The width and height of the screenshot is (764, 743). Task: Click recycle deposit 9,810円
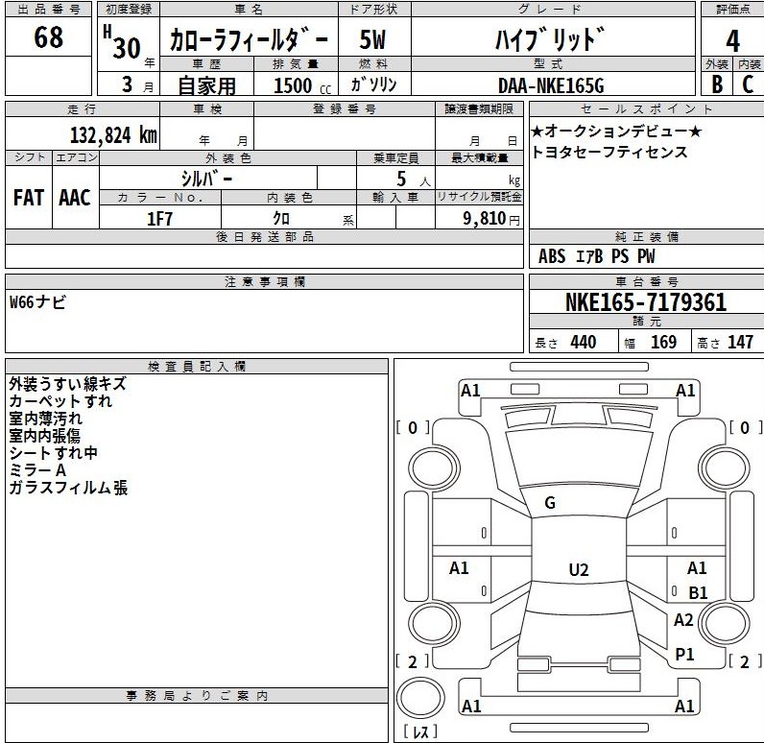(x=491, y=218)
